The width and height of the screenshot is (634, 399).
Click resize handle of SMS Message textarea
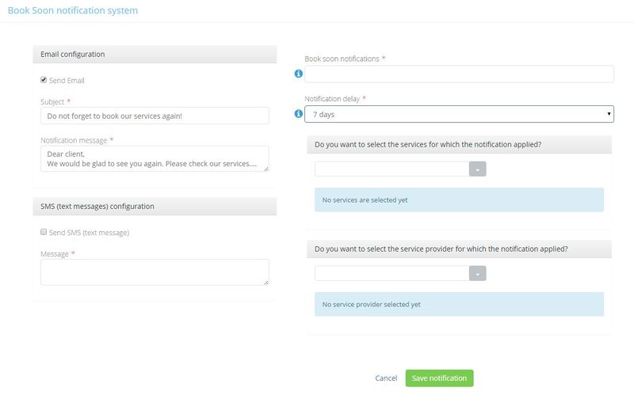coord(265,281)
